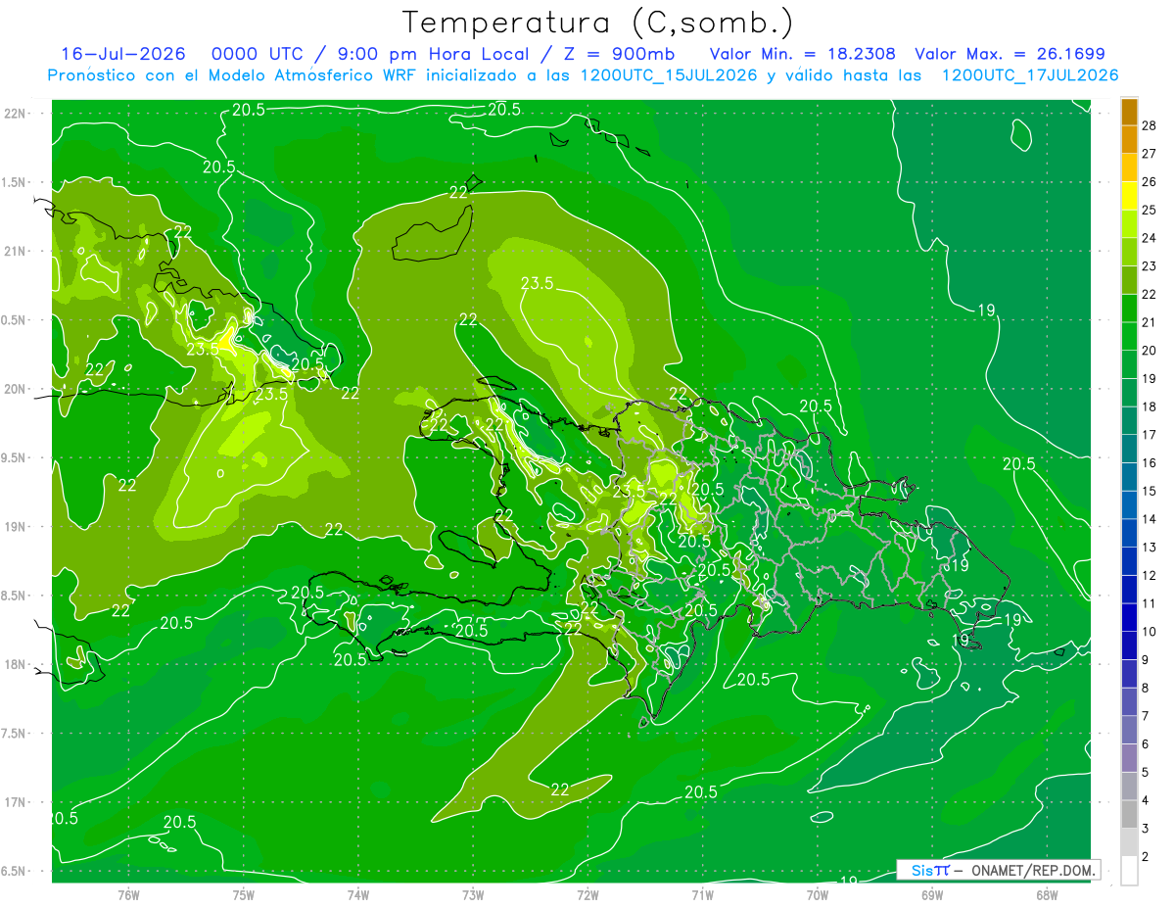Click the blue legend band between 13 and 14
1175x908 pixels.
[x=1129, y=535]
